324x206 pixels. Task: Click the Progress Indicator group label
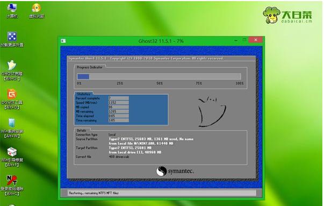90,67
